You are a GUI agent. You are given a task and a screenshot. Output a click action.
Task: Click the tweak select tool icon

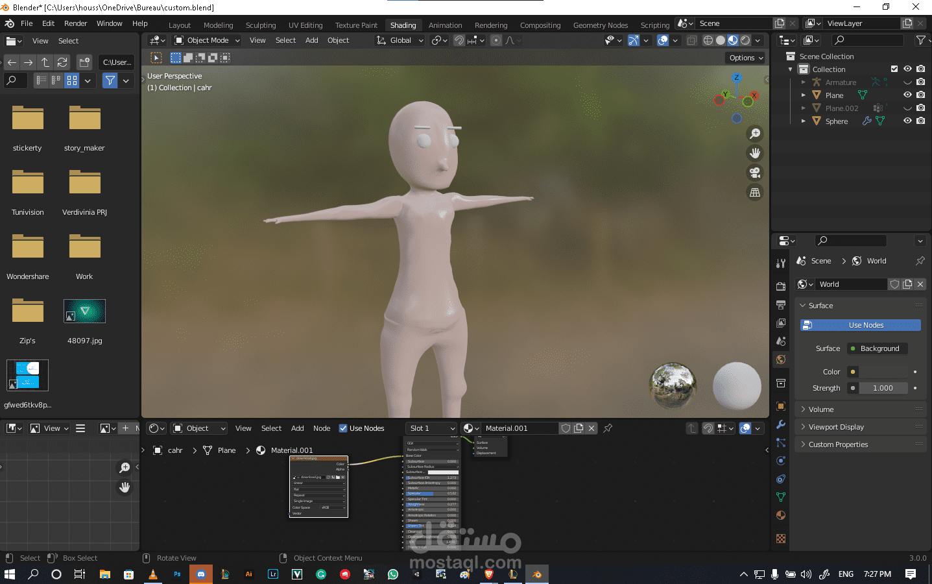click(x=156, y=58)
